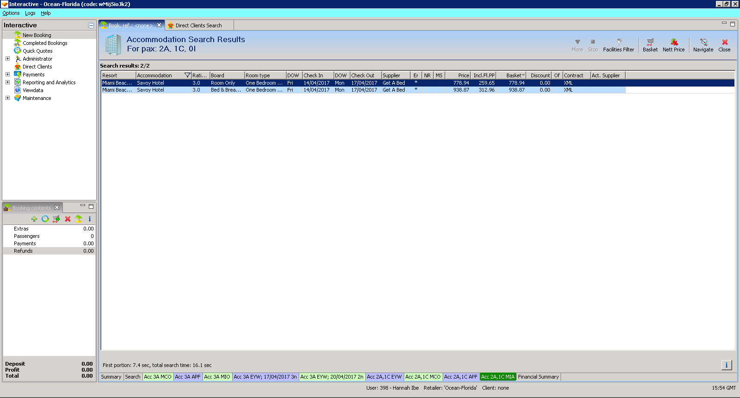Close the Booking contents tab
This screenshot has height=398, width=740.
pyautogui.click(x=57, y=208)
